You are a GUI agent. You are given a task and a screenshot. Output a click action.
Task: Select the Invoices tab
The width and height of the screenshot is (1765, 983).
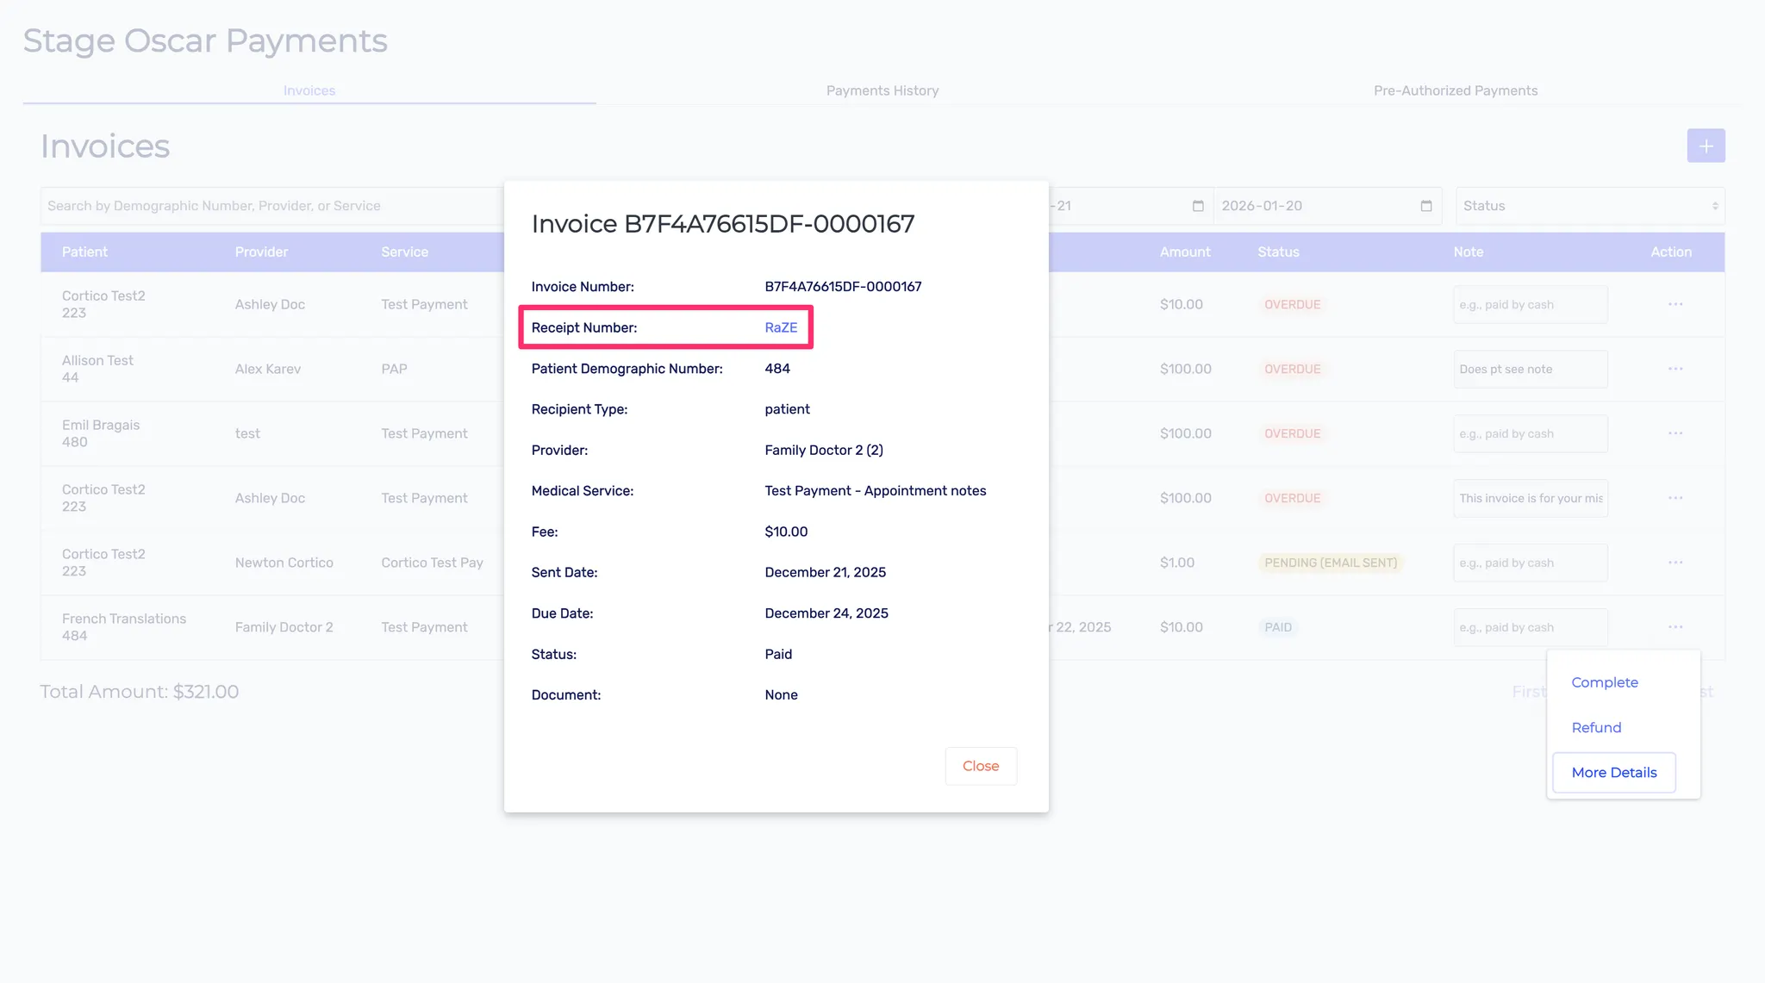click(309, 90)
